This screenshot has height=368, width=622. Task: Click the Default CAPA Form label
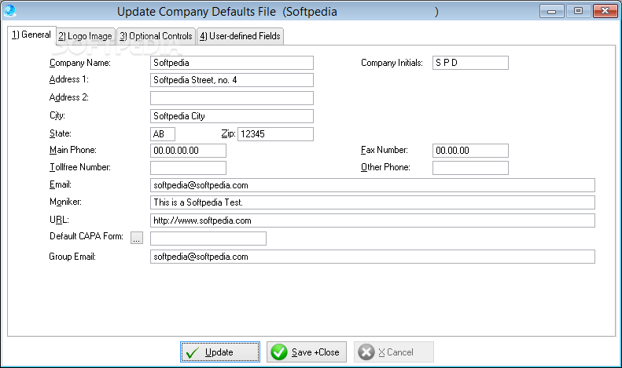86,236
